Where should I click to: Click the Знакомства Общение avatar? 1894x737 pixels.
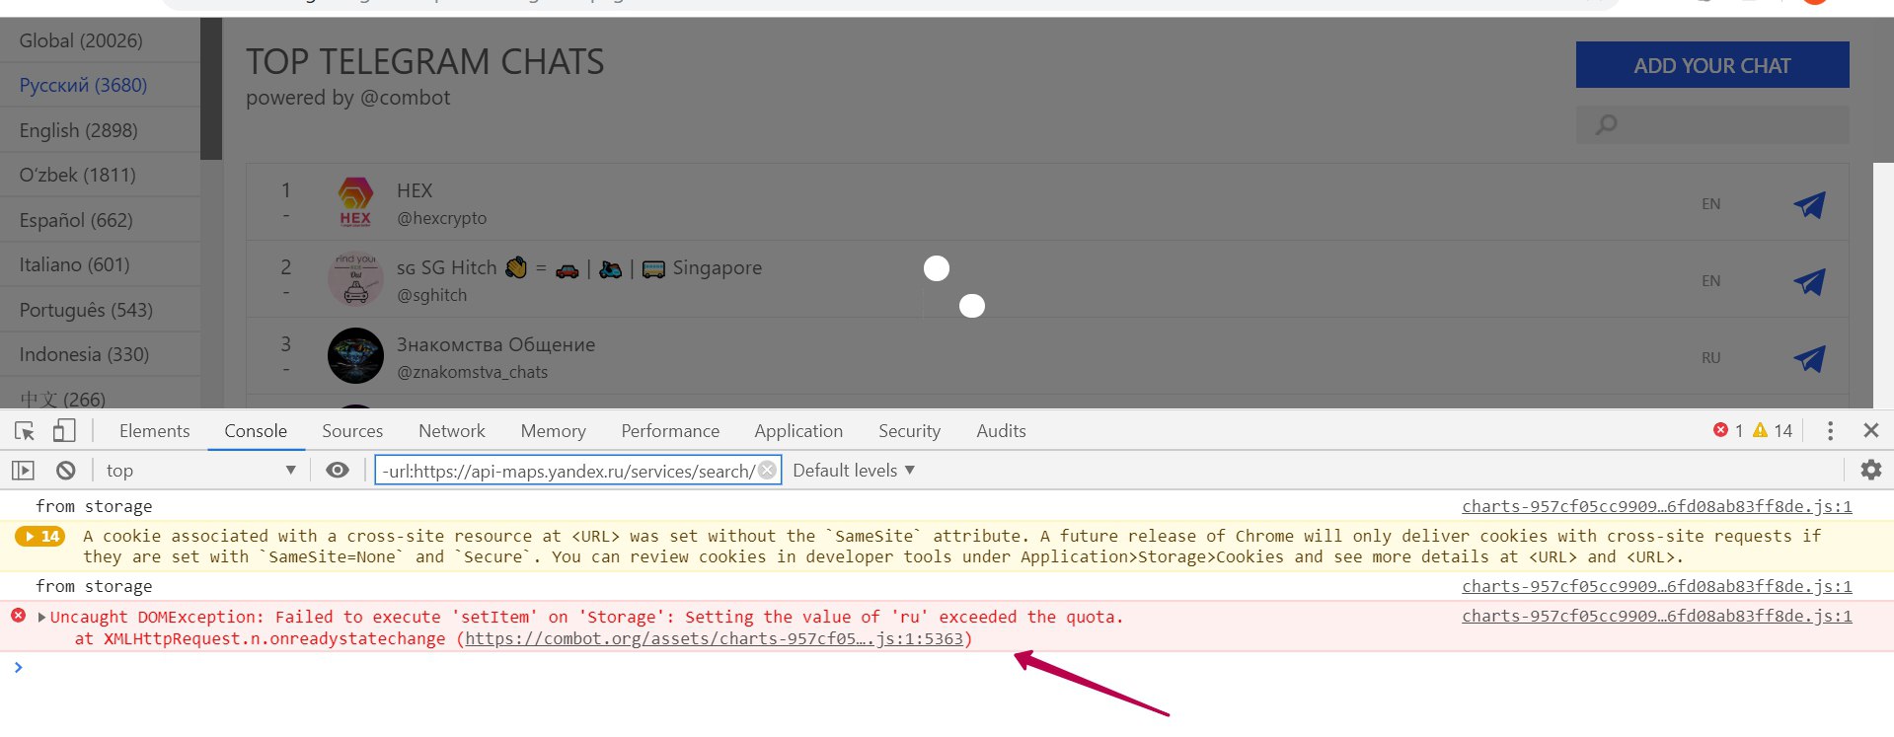355,355
